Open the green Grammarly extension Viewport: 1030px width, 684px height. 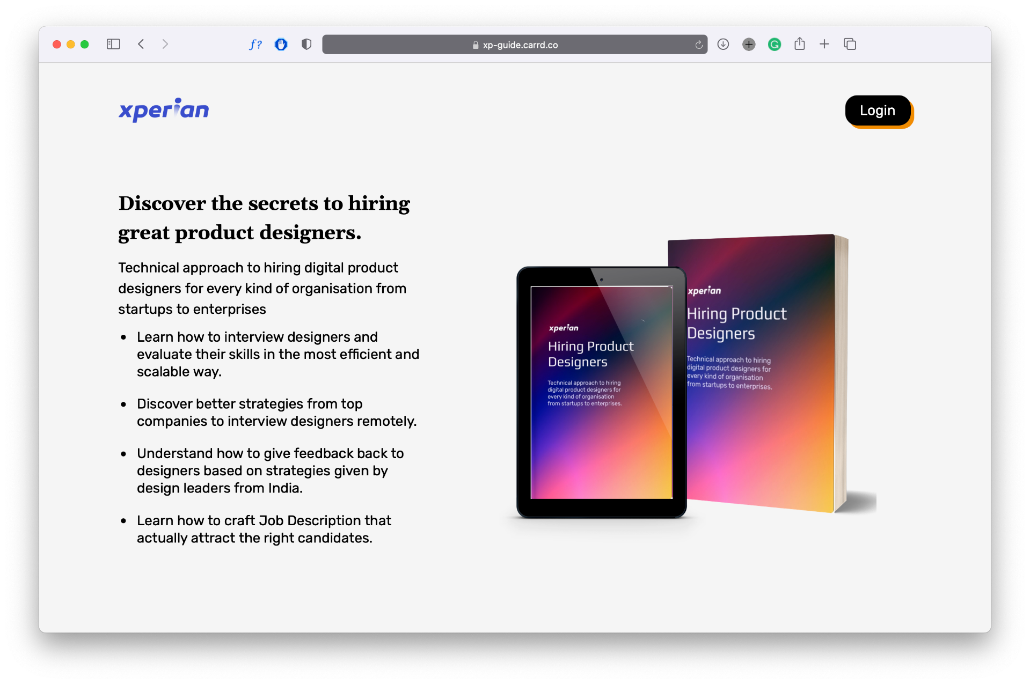774,45
